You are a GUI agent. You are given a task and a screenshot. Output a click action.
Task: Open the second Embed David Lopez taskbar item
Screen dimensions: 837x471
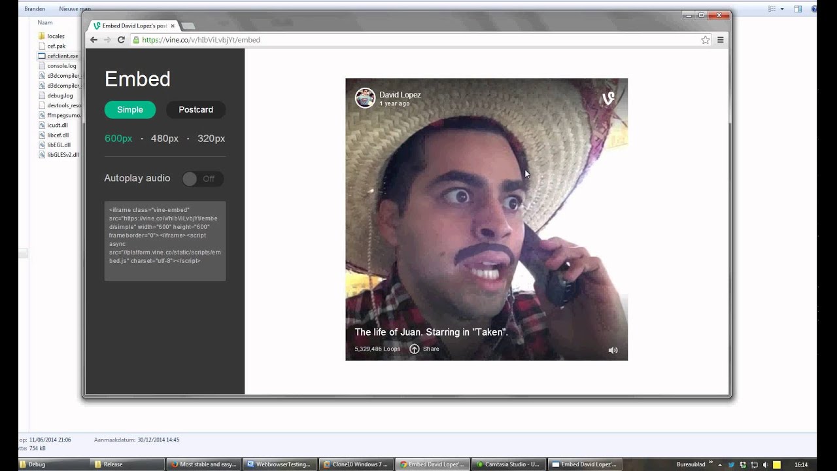(585, 464)
